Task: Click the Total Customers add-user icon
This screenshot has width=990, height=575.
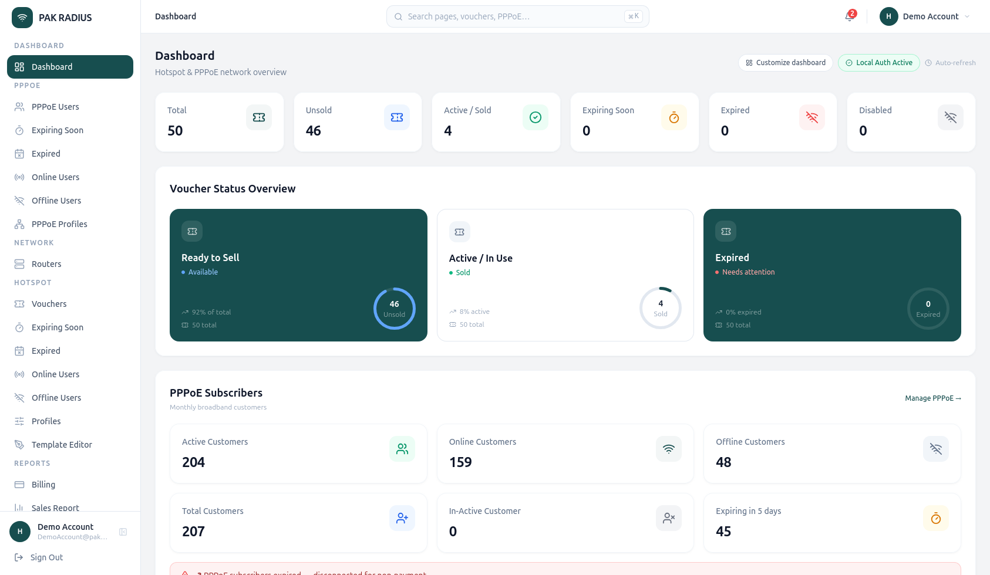Action: click(x=402, y=518)
